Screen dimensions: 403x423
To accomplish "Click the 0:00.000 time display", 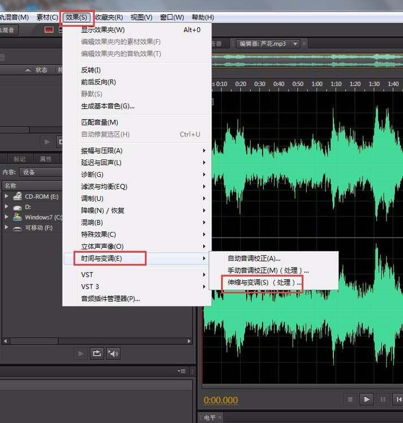I will 221,400.
